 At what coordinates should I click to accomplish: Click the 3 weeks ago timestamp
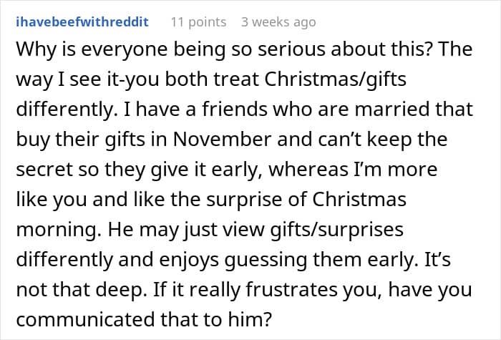(x=278, y=21)
